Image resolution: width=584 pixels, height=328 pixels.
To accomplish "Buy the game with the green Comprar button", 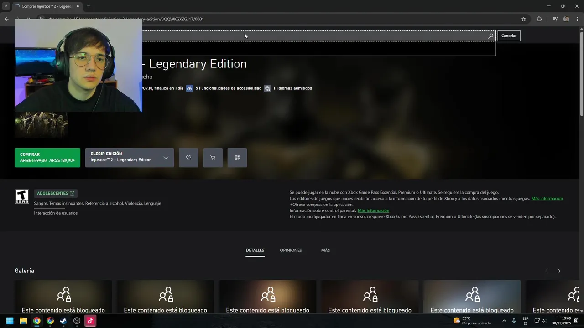I will tap(47, 158).
